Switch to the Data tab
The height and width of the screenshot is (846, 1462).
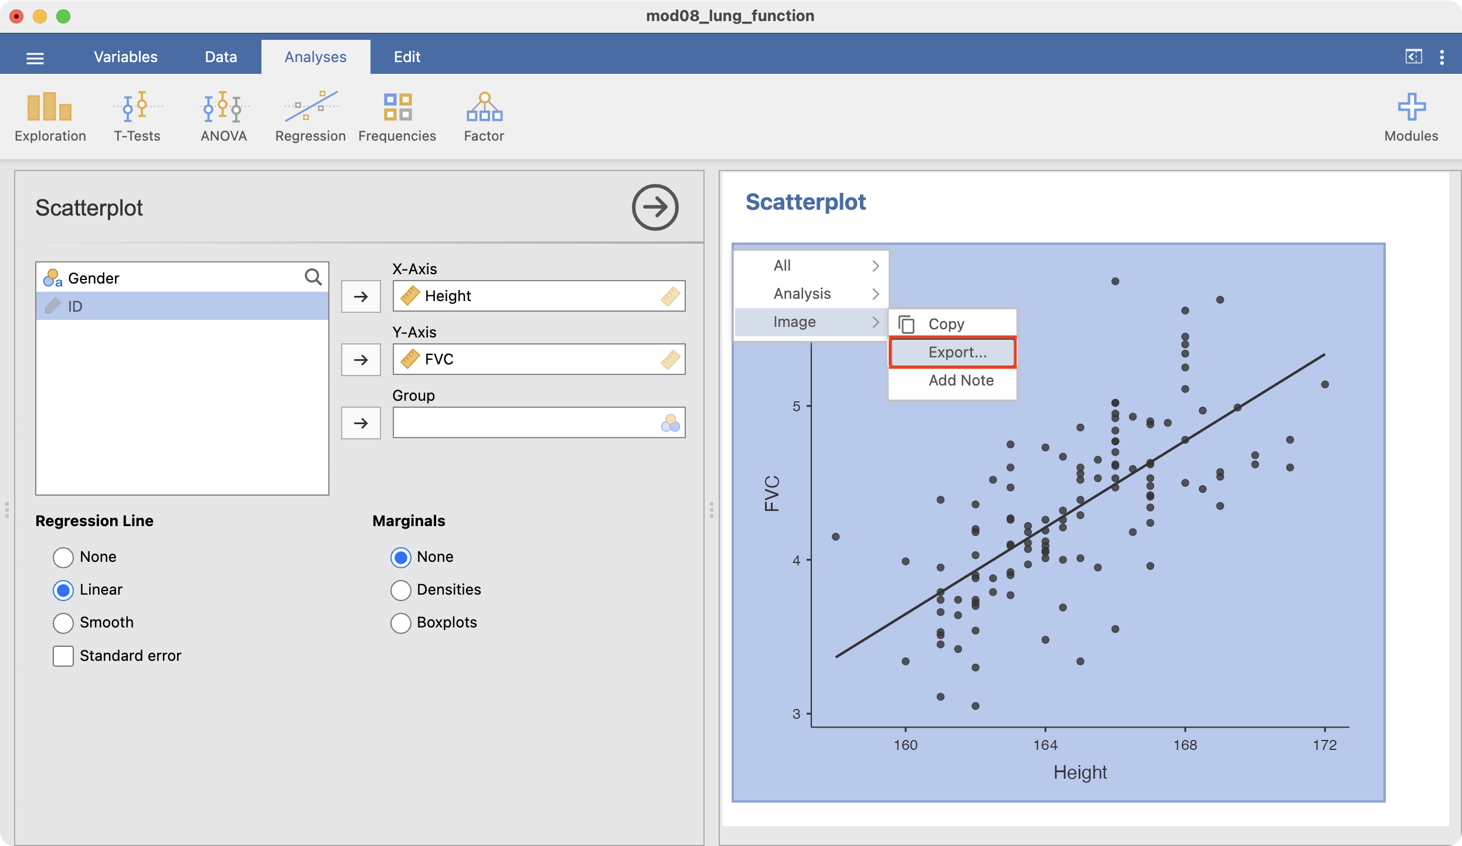[220, 57]
